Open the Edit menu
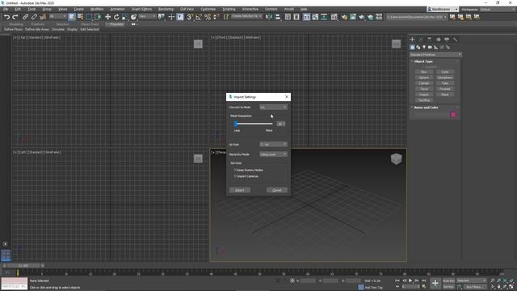Screen dimensions: 517x291 (18, 9)
